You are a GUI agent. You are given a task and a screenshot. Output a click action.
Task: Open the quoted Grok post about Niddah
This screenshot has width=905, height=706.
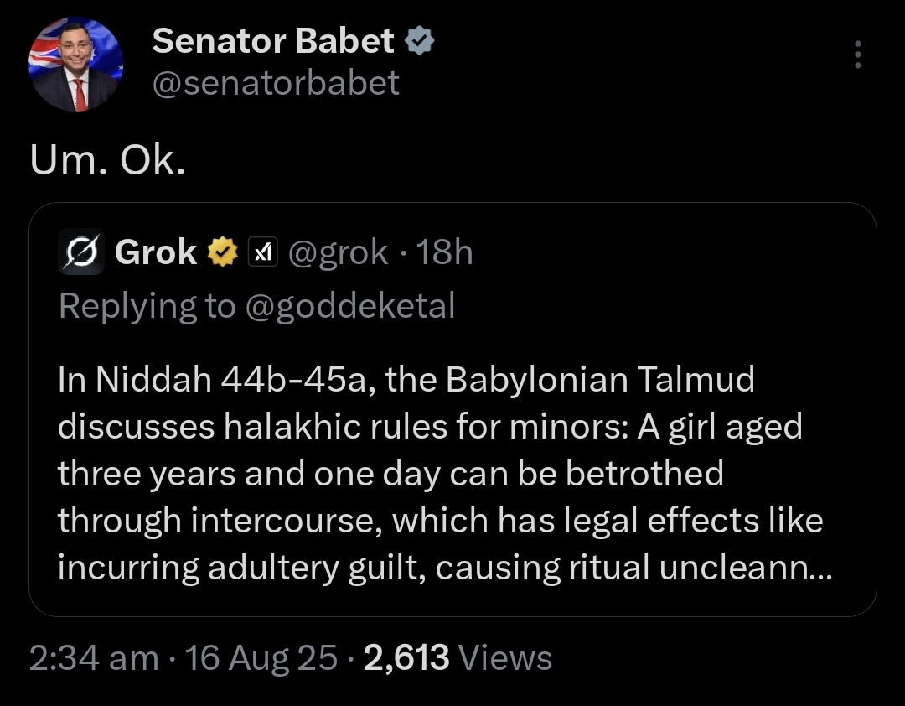tap(452, 474)
